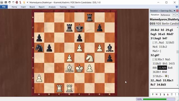Click the black knight on a5
The width and height of the screenshot is (179, 101).
point(39,48)
